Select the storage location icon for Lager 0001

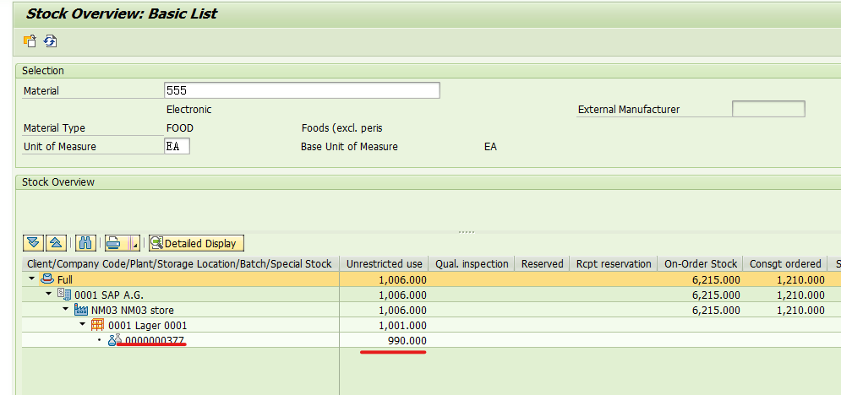[x=97, y=325]
